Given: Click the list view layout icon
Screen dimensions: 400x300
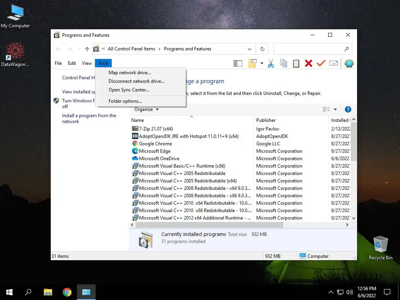Looking at the screenshot, I should 326,109.
